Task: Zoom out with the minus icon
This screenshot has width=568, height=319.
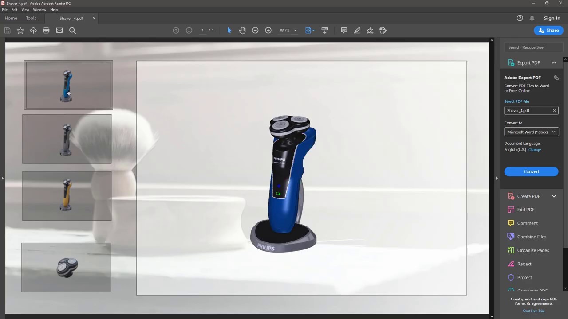Action: pos(255,31)
